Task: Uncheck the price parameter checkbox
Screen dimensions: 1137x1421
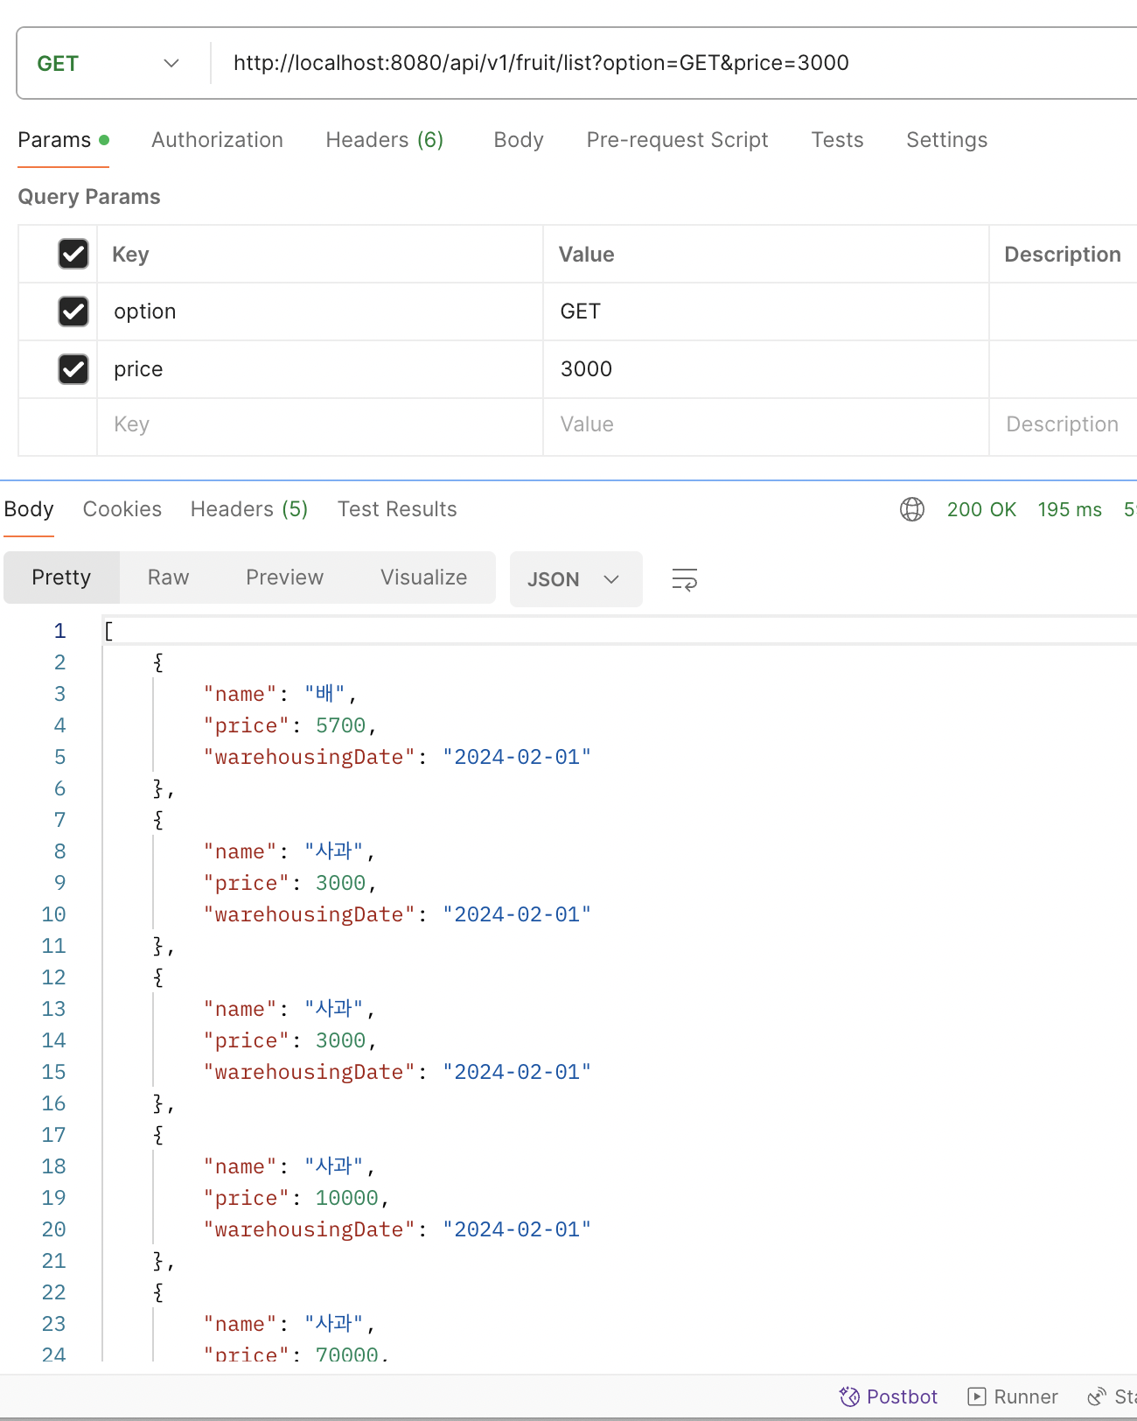Action: [73, 369]
